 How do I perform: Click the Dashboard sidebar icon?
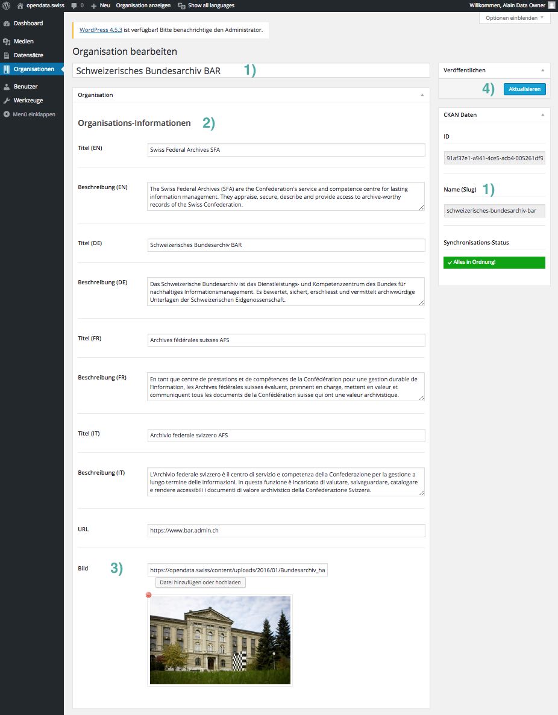click(x=7, y=23)
